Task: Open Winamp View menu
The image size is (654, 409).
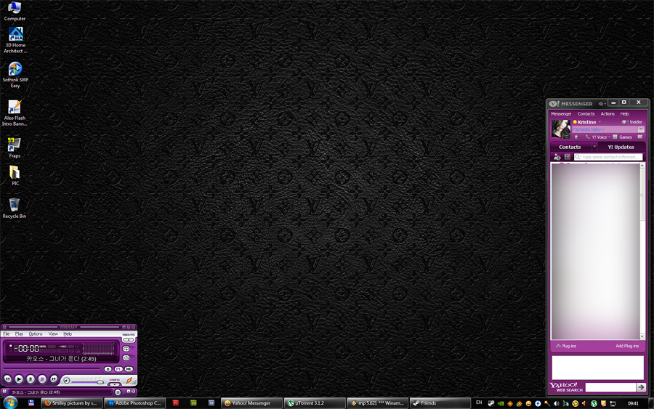Action: point(53,334)
